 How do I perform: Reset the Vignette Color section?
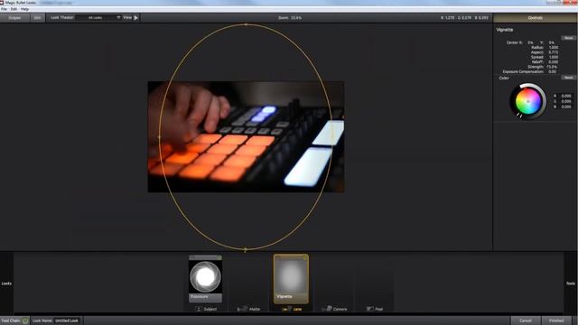tap(568, 78)
